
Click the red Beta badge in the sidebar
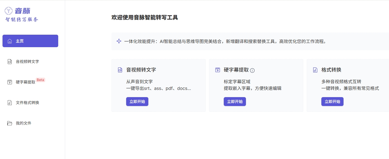pos(40,80)
